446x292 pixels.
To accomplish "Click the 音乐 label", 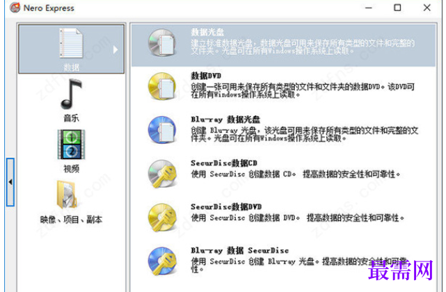I will [x=71, y=118].
